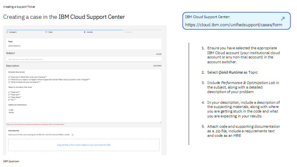The width and height of the screenshot is (297, 167).
Task: Click the Review step empty circle icon
Action: click(124, 32)
